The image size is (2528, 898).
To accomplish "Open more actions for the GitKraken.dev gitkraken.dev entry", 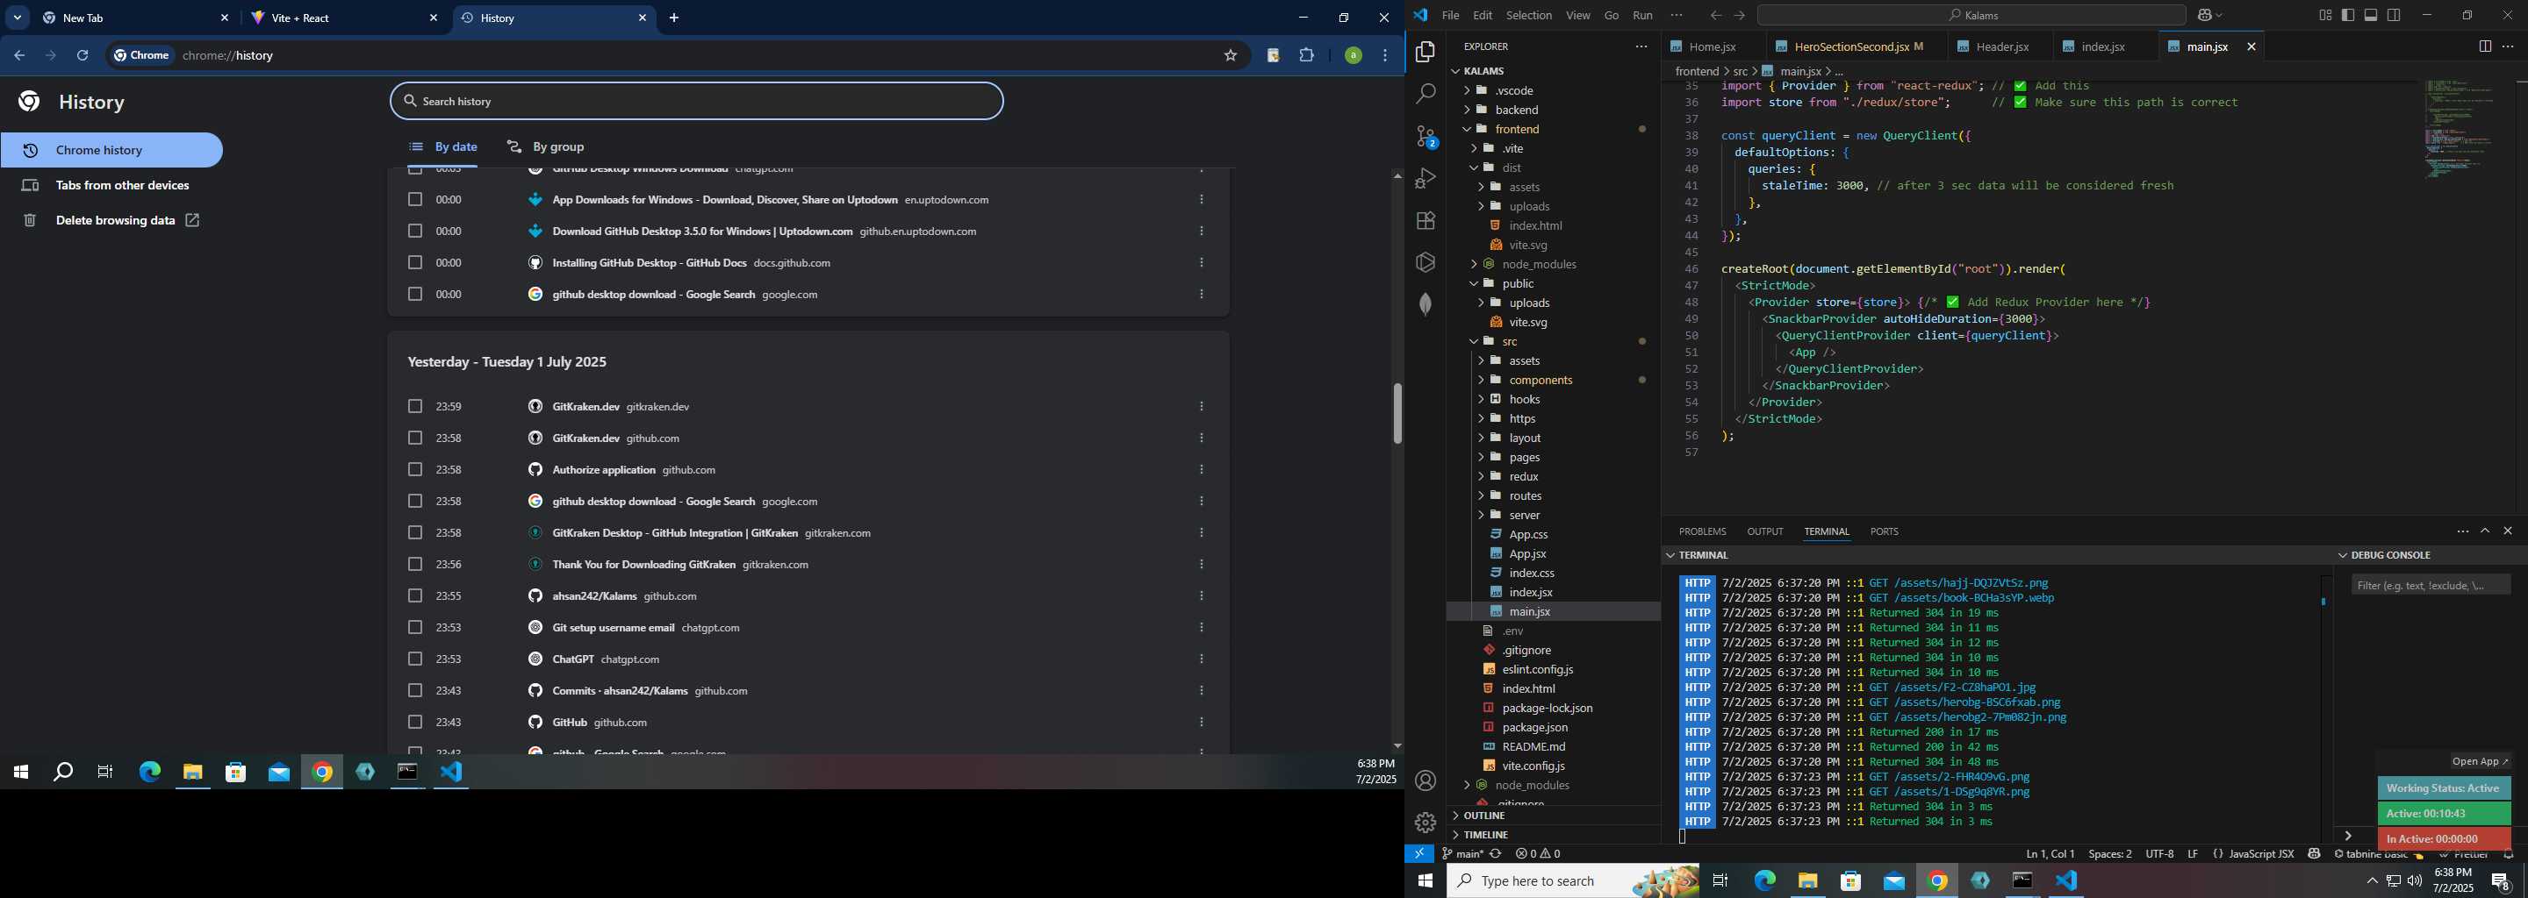I will click(1201, 407).
